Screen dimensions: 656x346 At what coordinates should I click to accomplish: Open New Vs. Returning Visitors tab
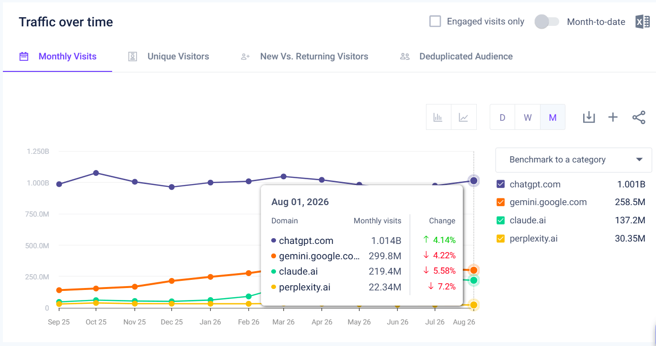[305, 57]
